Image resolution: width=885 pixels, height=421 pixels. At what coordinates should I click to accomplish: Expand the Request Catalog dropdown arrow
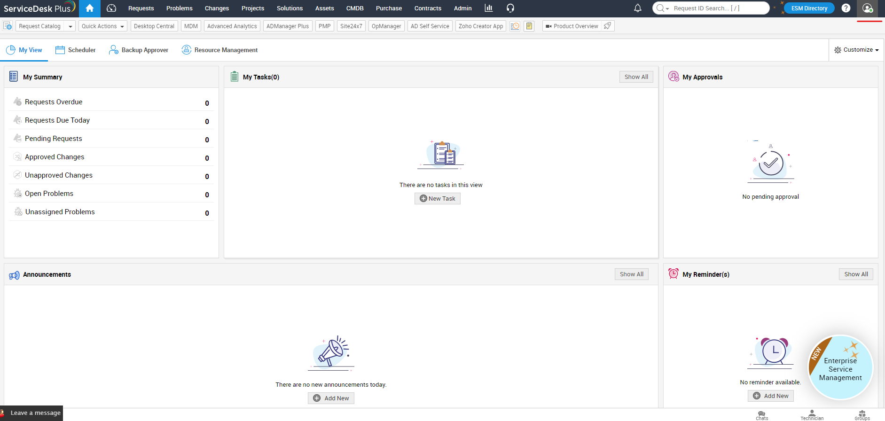tap(70, 26)
